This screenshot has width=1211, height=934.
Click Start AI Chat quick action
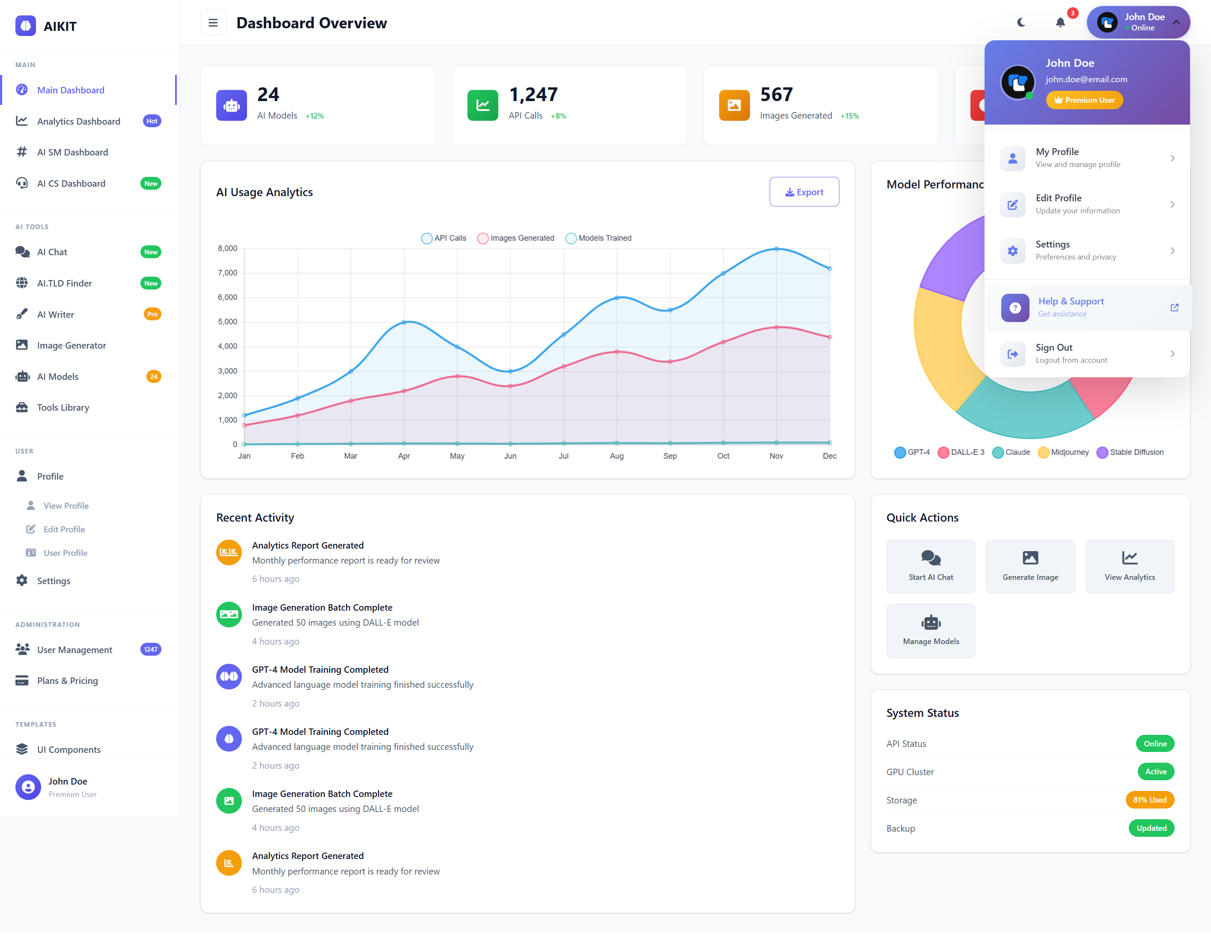[931, 566]
